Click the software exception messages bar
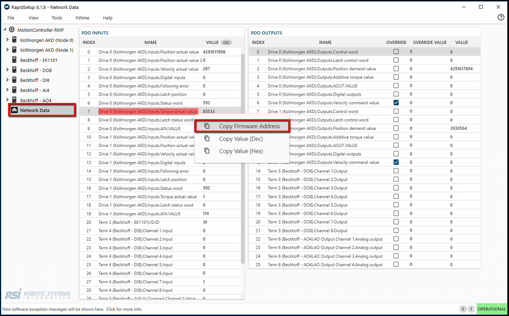The height and width of the screenshot is (316, 509). click(x=73, y=309)
